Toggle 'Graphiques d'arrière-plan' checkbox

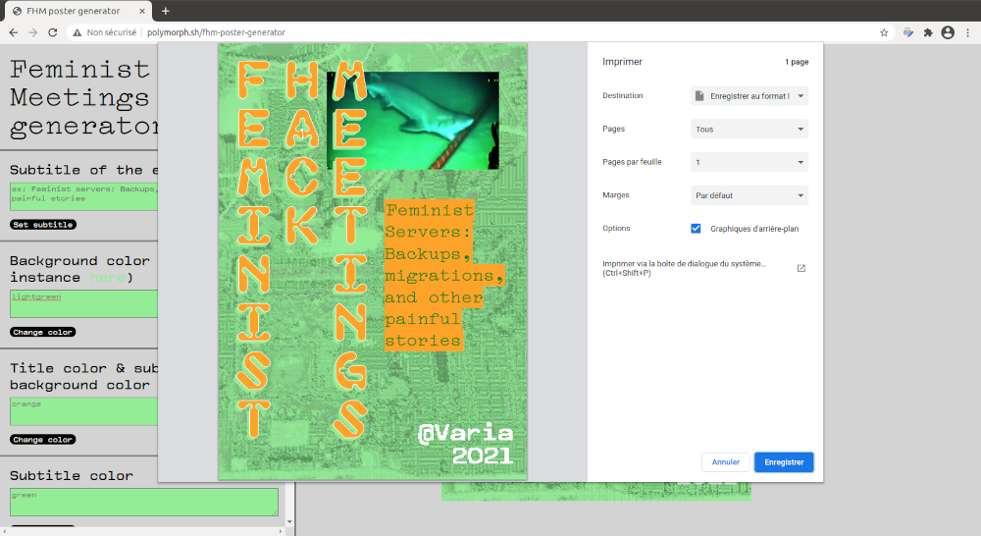[x=696, y=229]
